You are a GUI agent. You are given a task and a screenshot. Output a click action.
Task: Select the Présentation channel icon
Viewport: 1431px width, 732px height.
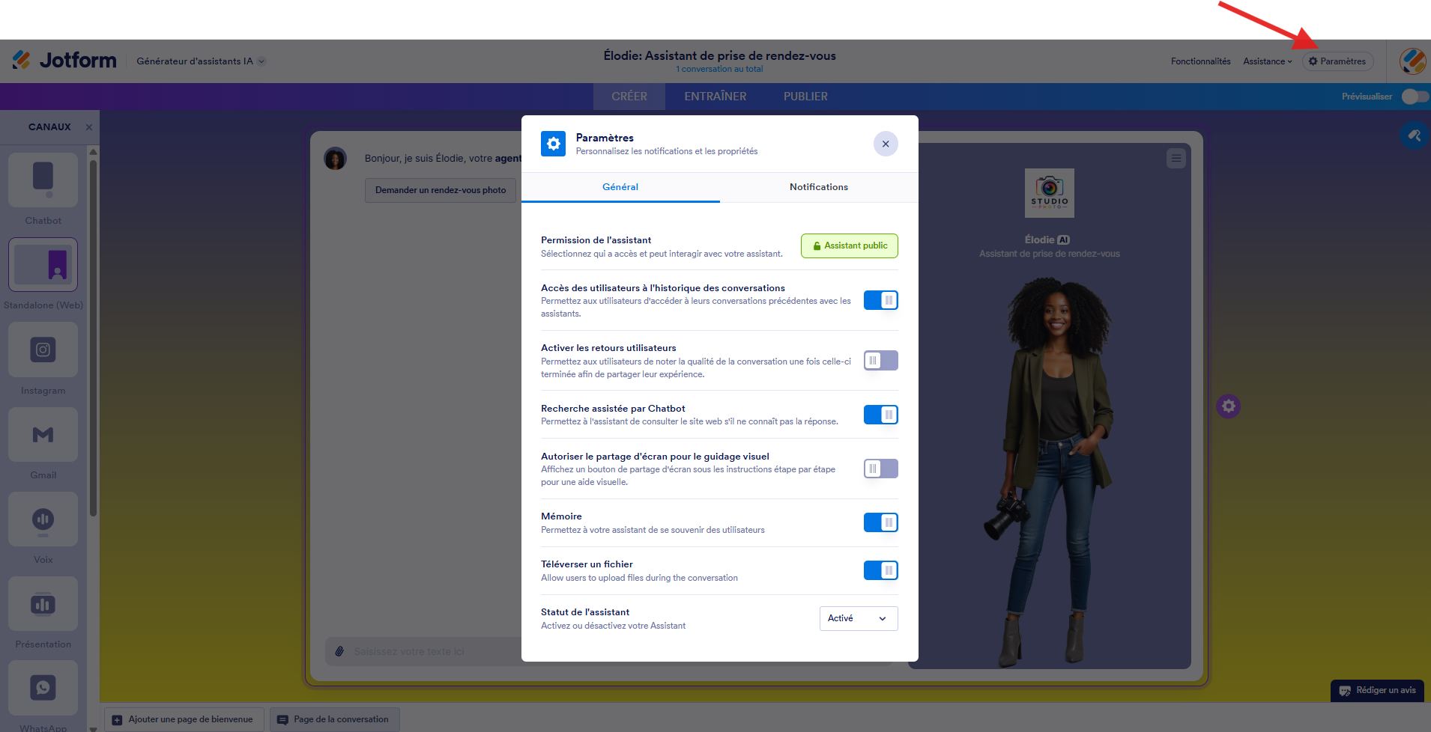point(43,604)
